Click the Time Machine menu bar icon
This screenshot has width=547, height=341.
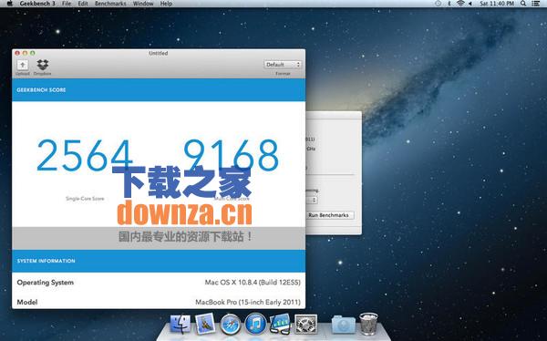coord(439,4)
